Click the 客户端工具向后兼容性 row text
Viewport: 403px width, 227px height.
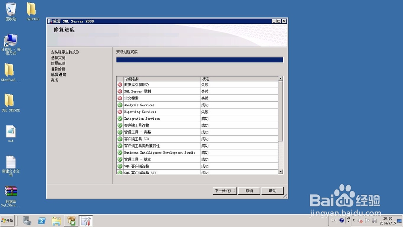coord(142,146)
